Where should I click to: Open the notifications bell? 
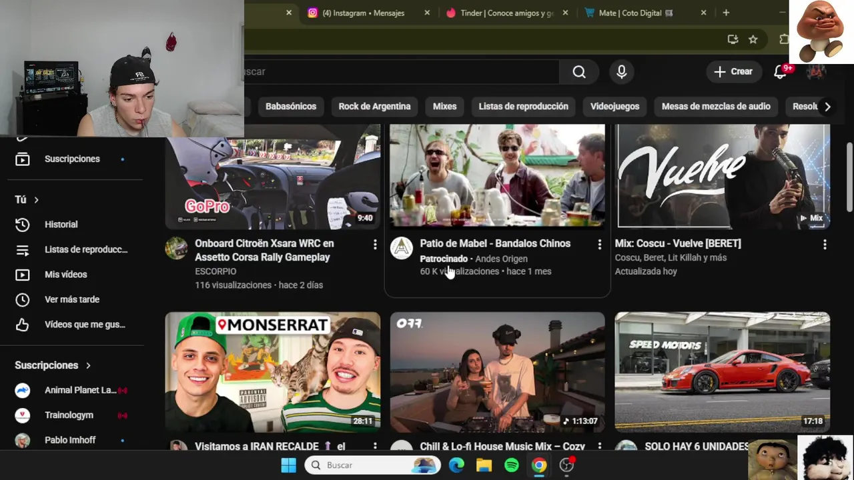pyautogui.click(x=780, y=72)
